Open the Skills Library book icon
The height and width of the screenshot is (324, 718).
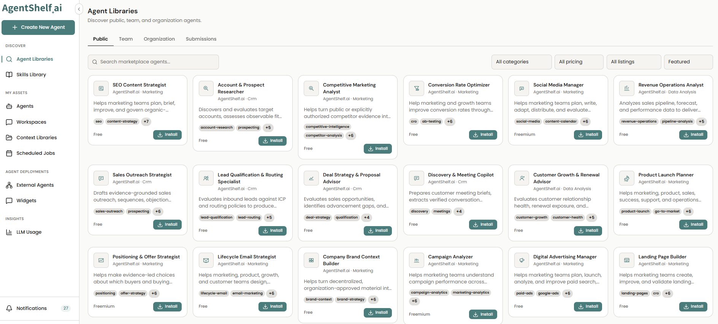click(x=9, y=75)
